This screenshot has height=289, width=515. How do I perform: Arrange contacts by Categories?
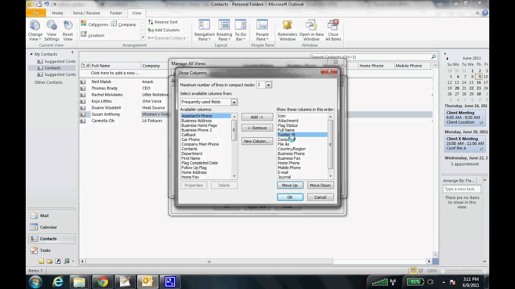95,24
